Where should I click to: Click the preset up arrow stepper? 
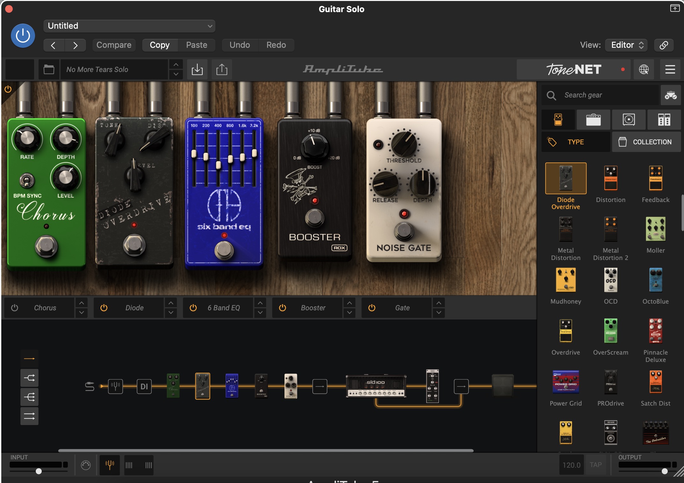[x=176, y=65]
